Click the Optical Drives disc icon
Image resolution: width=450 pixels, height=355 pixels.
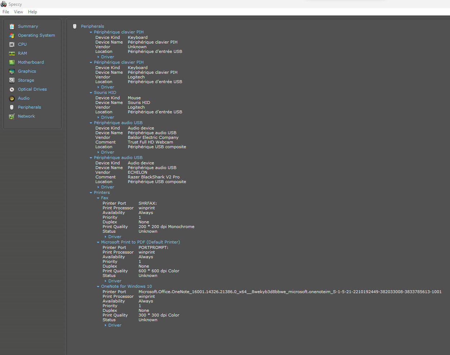12,89
